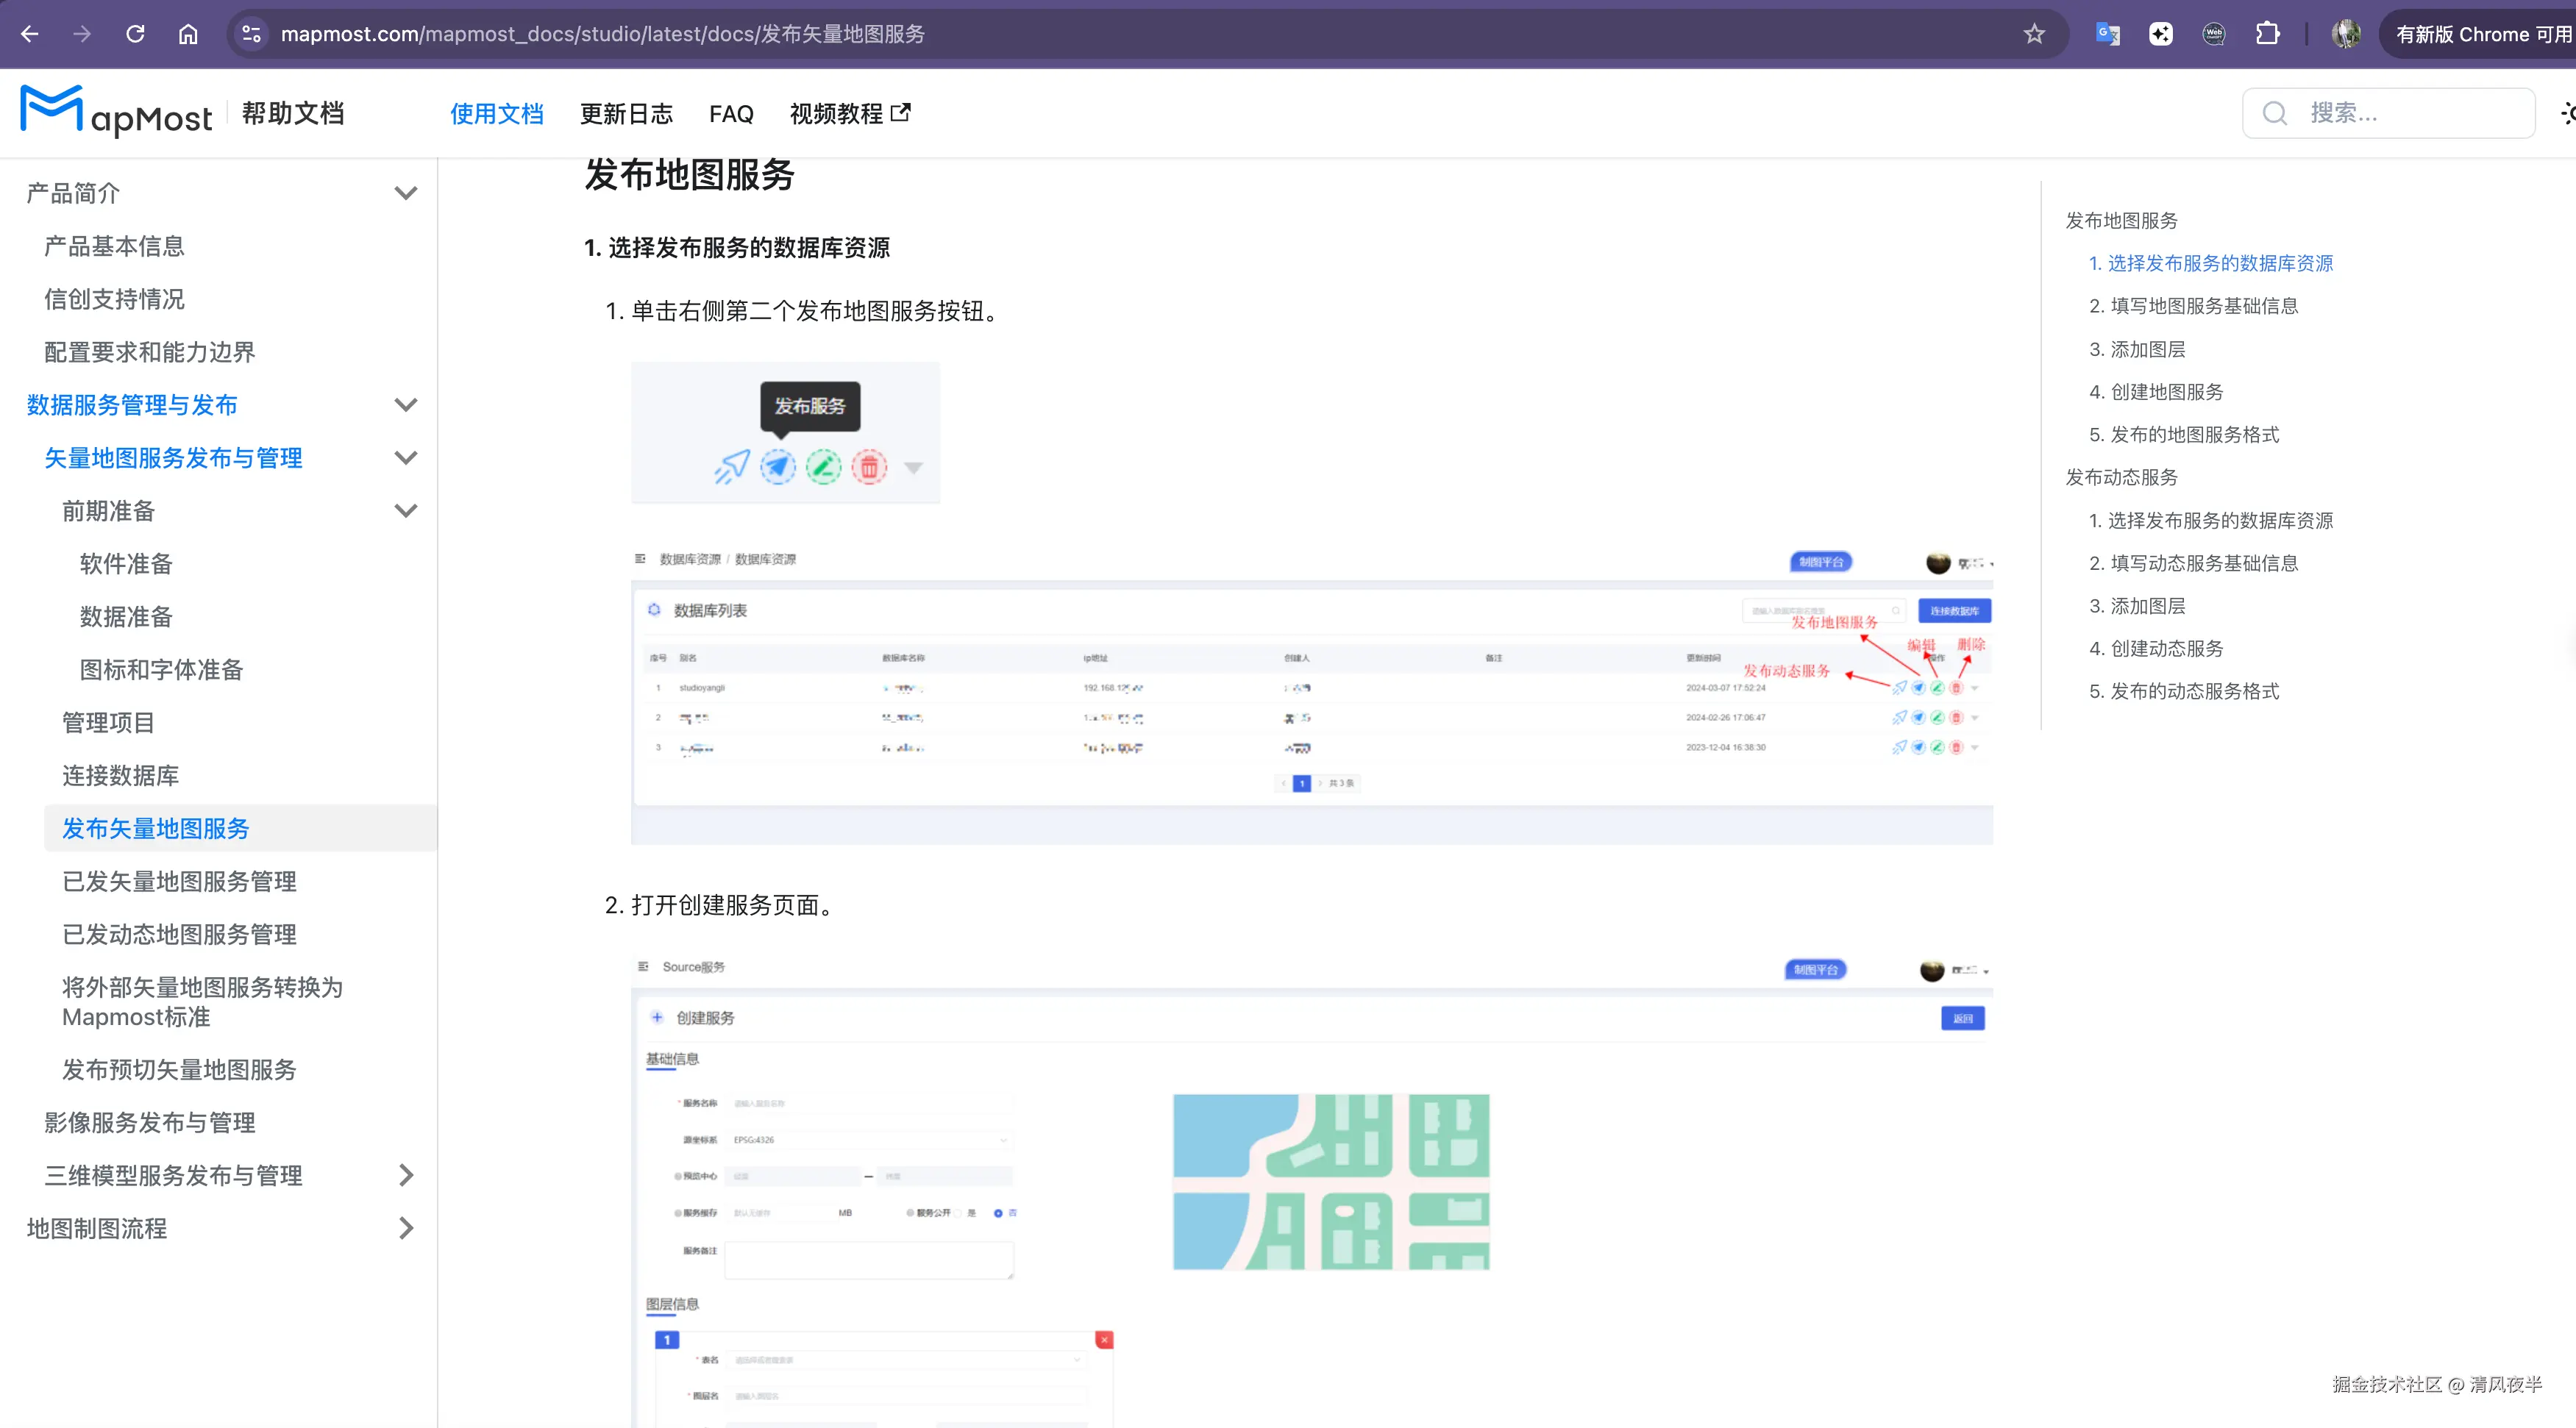Click the home icon in browser
This screenshot has width=2576, height=1428.
click(x=188, y=34)
